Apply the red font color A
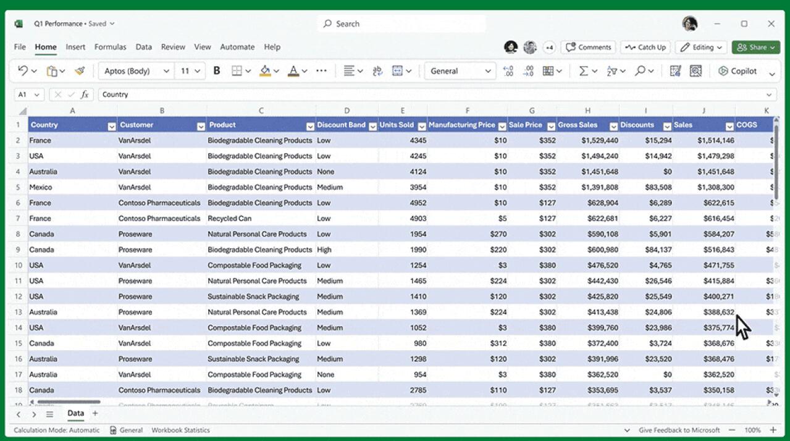Viewport: 790px width, 441px height. tap(293, 71)
